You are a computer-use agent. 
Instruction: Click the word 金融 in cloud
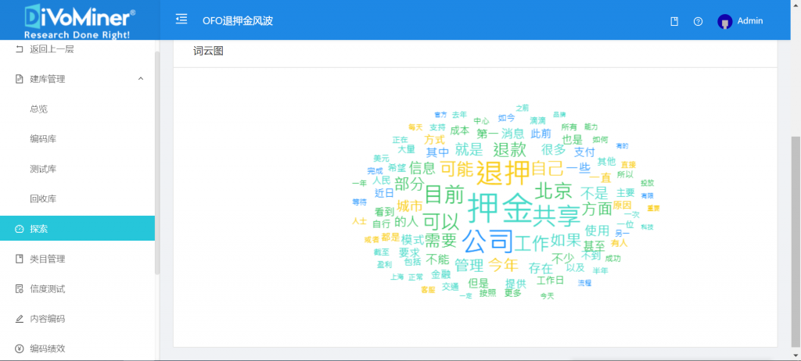click(441, 274)
